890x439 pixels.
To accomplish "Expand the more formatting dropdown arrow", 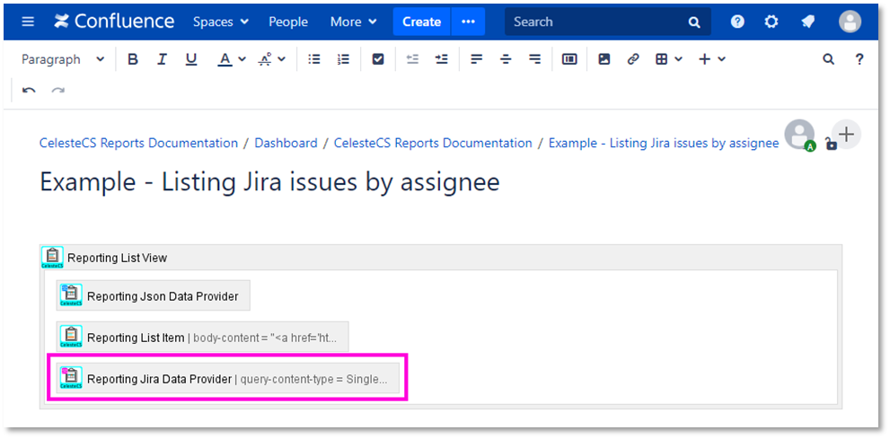I will [x=281, y=59].
